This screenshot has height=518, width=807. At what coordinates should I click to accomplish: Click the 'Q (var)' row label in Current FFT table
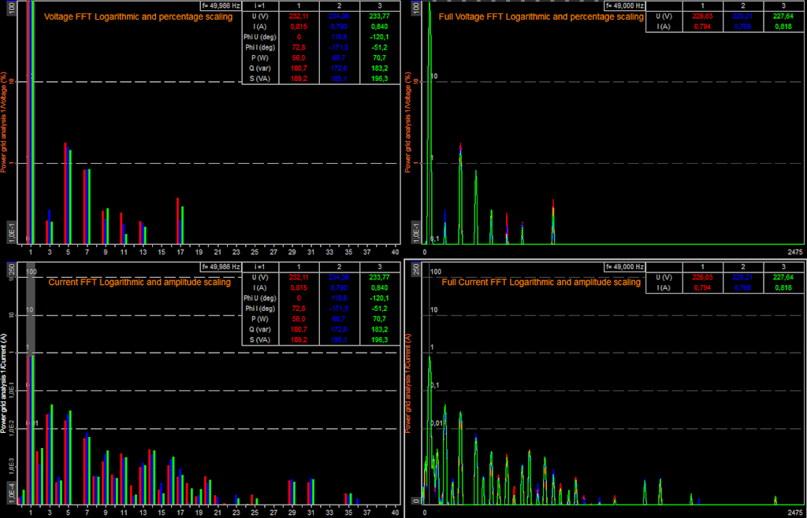(260, 329)
